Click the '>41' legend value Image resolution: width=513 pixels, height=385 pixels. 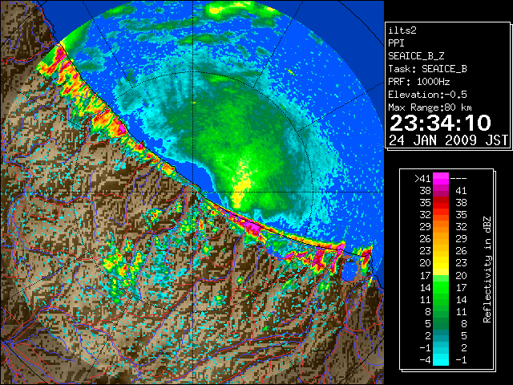tap(422, 179)
